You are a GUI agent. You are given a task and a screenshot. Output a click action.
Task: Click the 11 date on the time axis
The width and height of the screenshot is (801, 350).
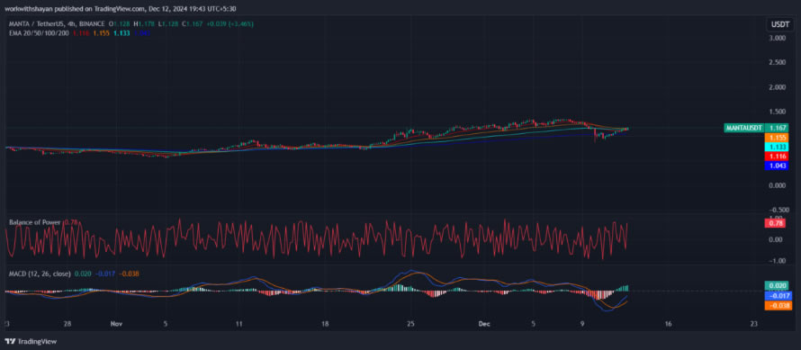[x=239, y=323]
